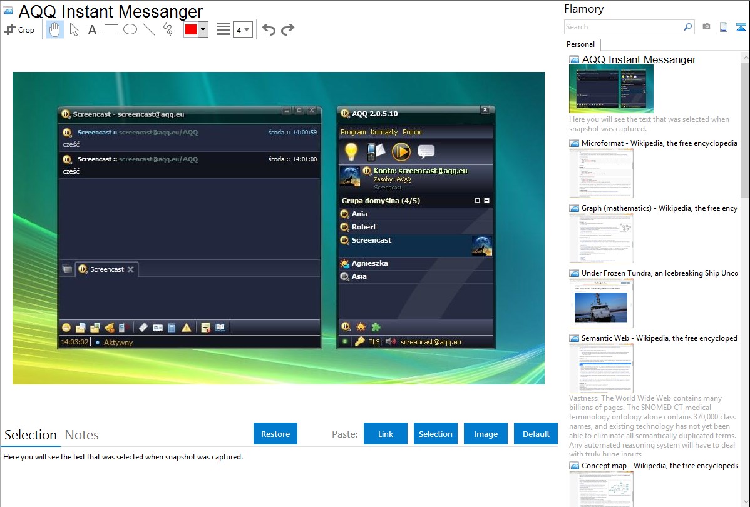Click the key TLS security icon
The image size is (750, 507).
pyautogui.click(x=360, y=342)
